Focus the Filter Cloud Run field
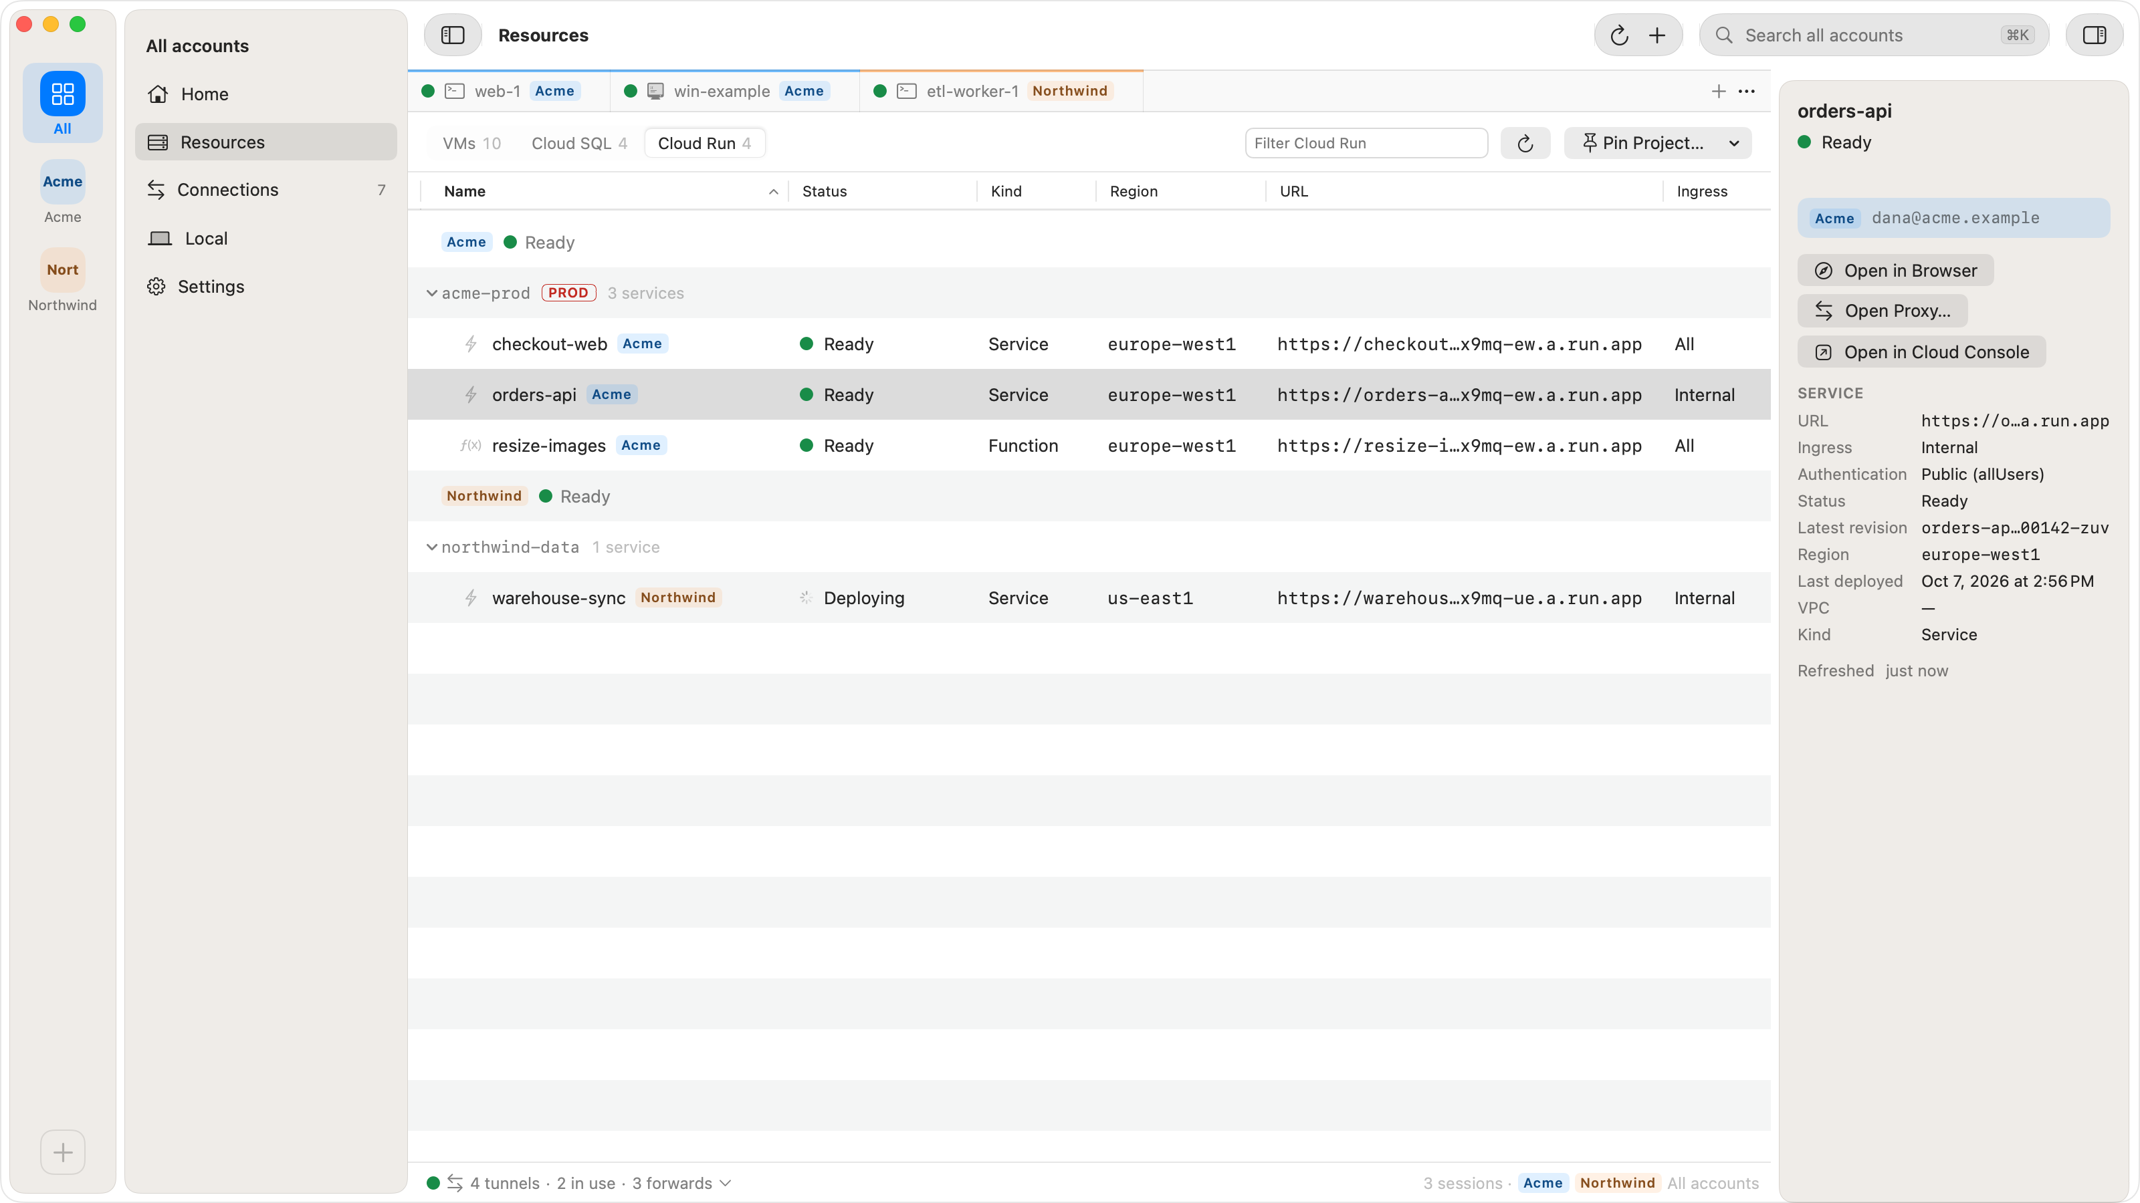Screen dimensions: 2140x1203 tap(1366, 143)
